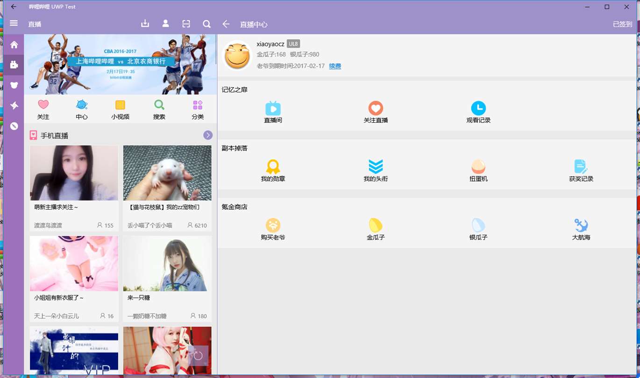Viewport: 640px width, 378px height.
Task: Go back from 直播中心 page
Action: coord(226,24)
